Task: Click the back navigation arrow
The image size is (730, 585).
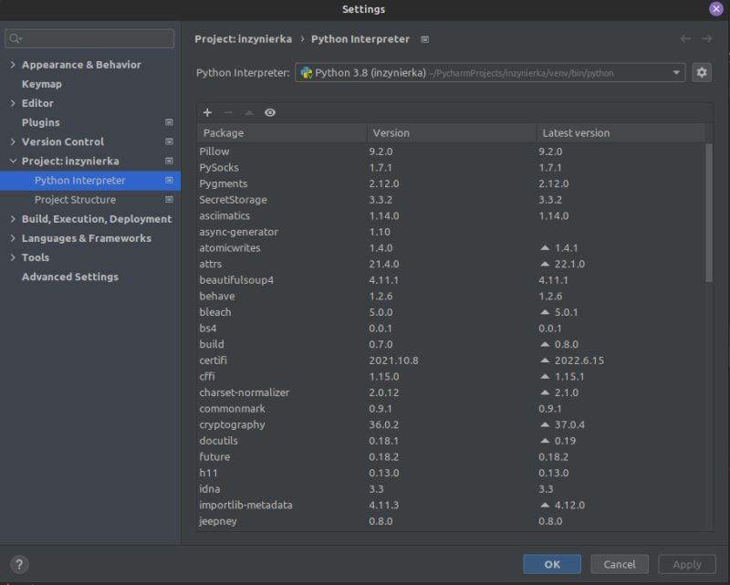Action: [685, 39]
